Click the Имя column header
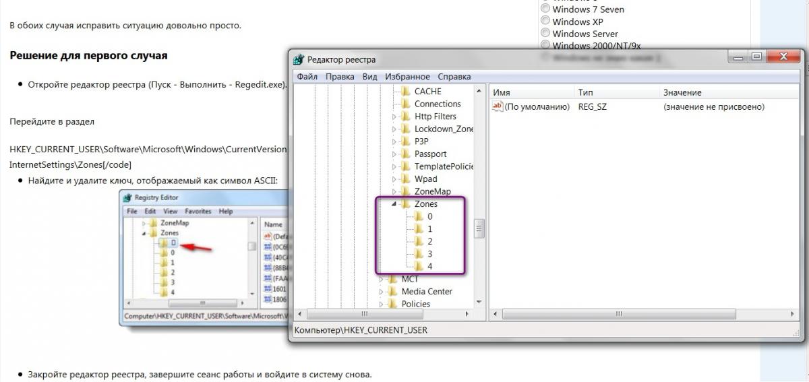The image size is (809, 382). point(532,92)
